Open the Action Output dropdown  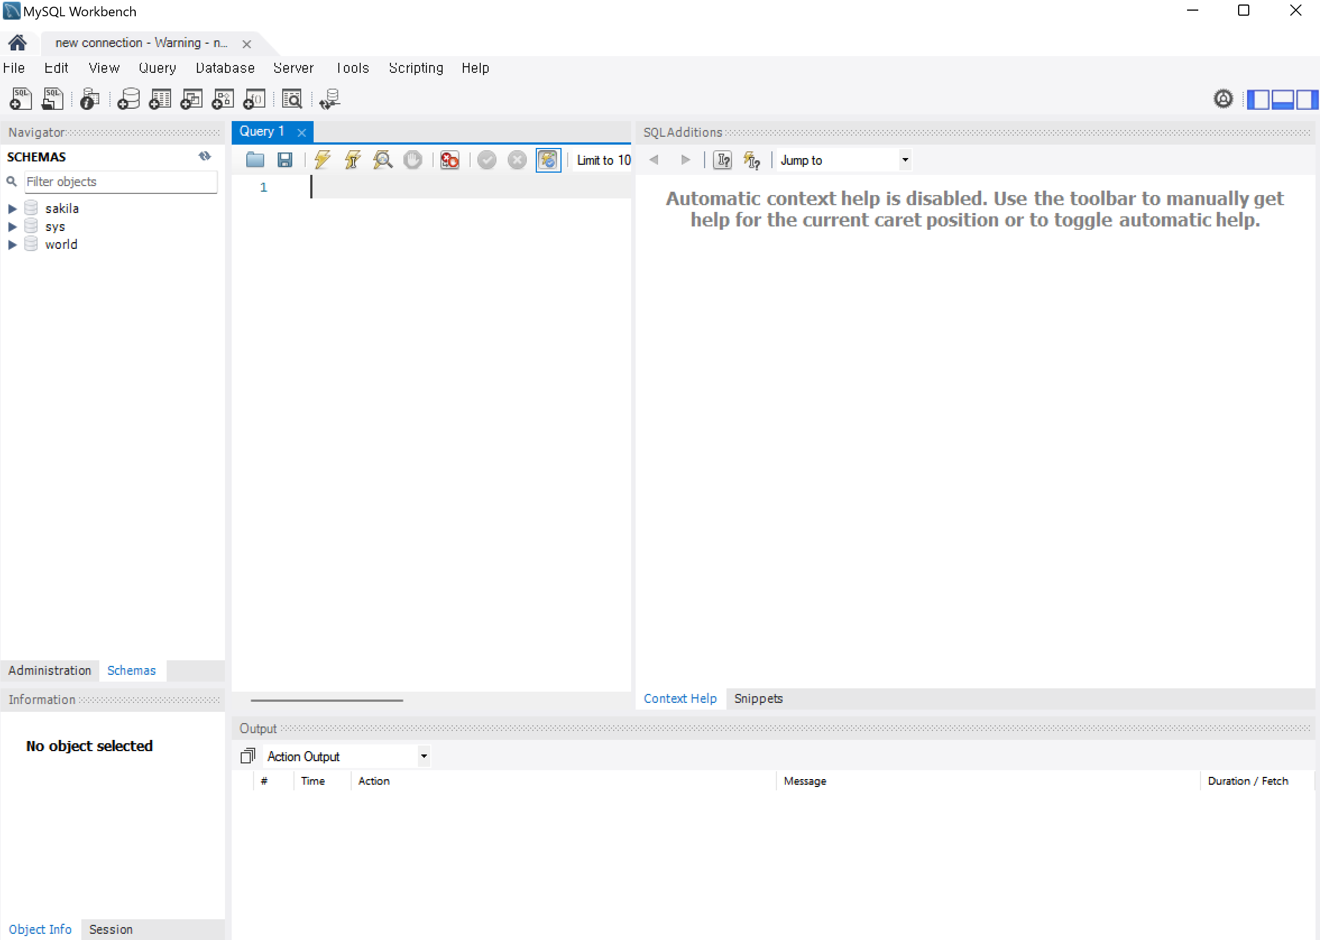[x=424, y=756]
